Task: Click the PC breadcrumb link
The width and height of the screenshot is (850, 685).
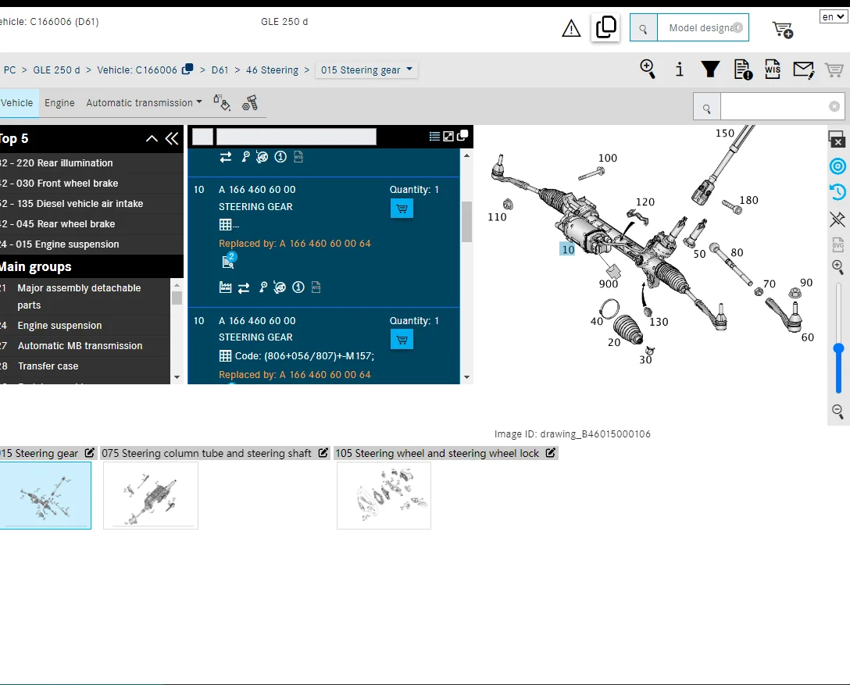Action: (9, 70)
